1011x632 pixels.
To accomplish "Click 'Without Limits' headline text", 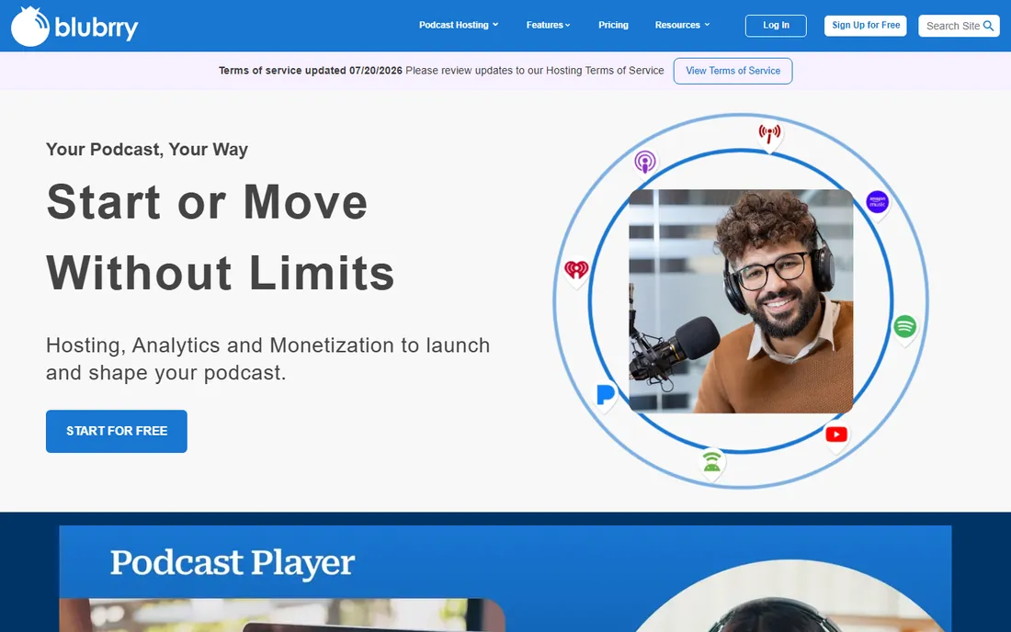I will [x=221, y=273].
